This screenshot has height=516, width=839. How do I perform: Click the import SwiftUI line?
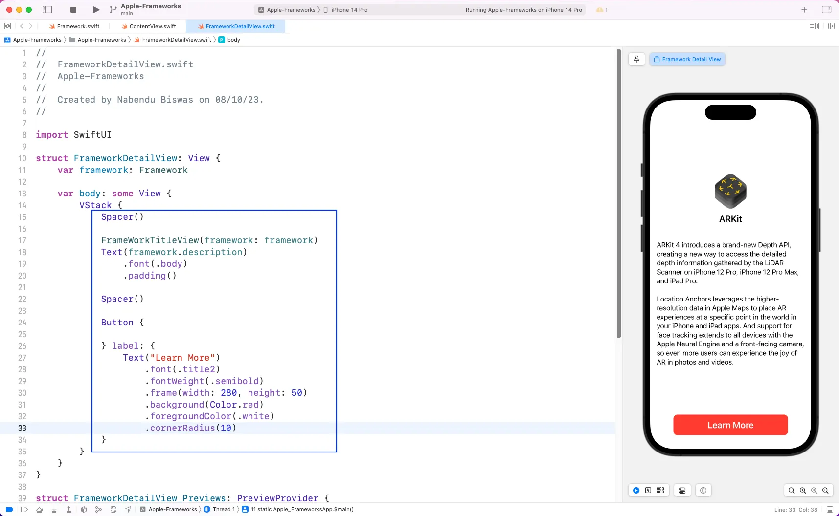(x=73, y=135)
